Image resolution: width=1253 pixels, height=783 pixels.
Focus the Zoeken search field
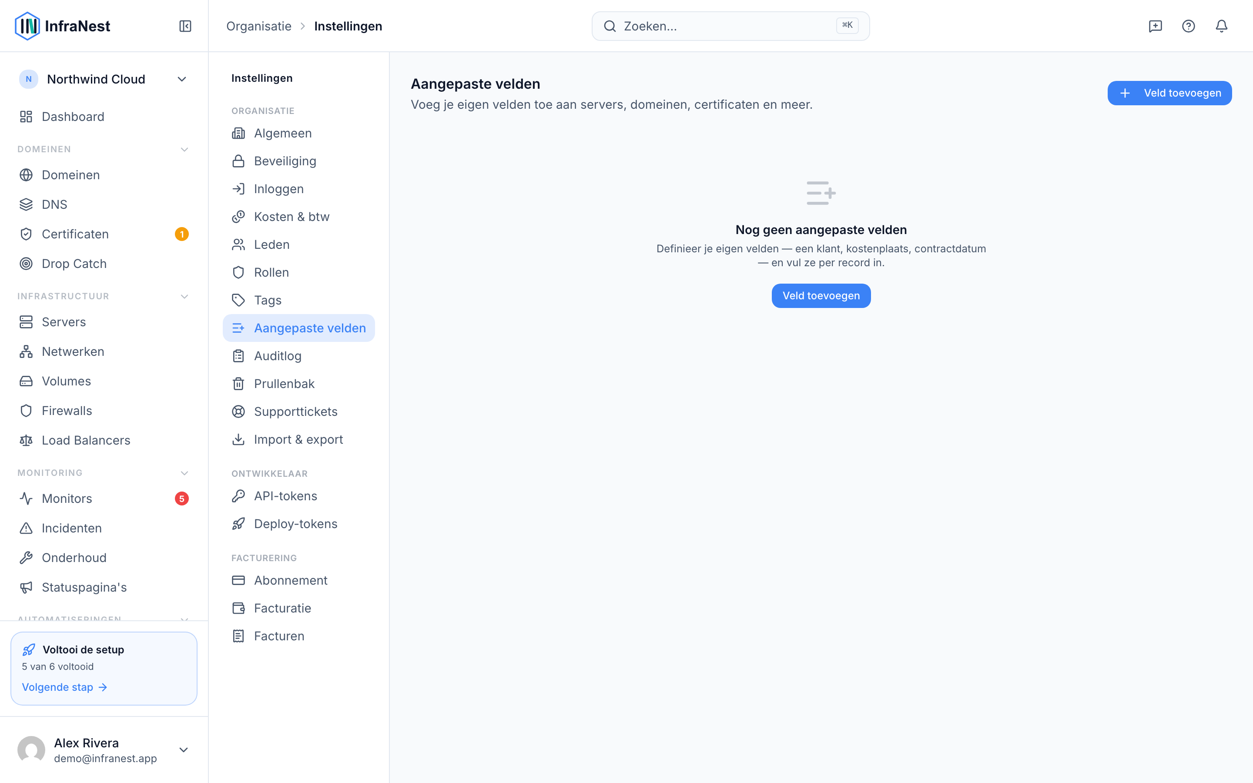[x=730, y=26]
